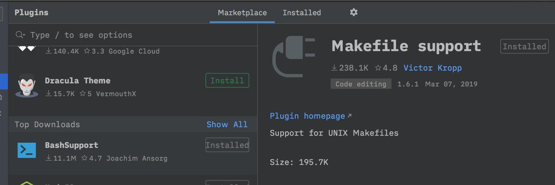The height and width of the screenshot is (185, 555).
Task: Click the search magnifier icon
Action: [20, 35]
